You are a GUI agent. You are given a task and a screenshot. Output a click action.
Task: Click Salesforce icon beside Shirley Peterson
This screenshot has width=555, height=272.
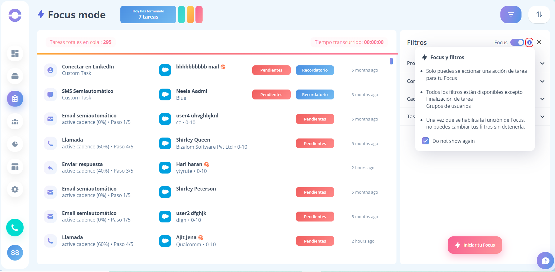pos(165,192)
